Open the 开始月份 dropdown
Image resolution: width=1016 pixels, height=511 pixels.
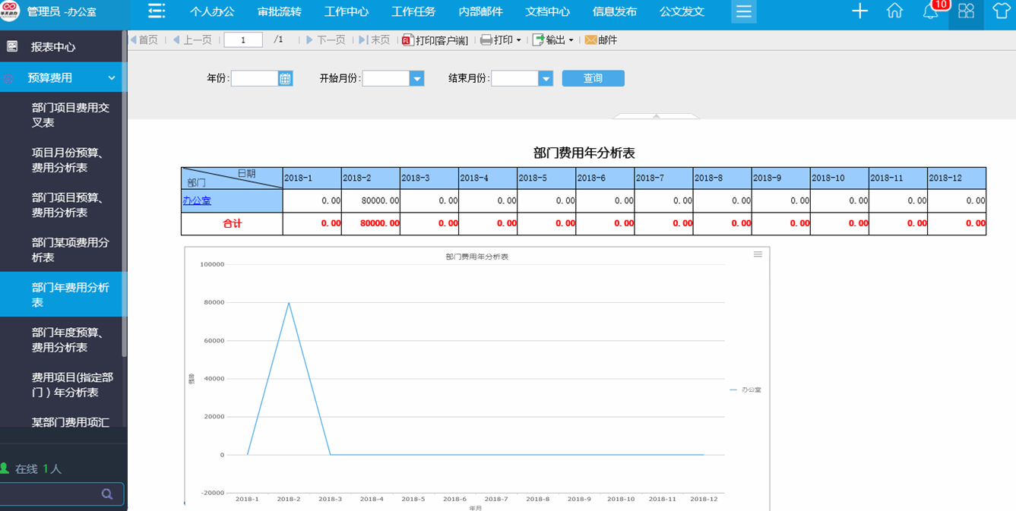(x=416, y=77)
